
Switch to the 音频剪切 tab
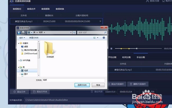[x=17, y=9]
